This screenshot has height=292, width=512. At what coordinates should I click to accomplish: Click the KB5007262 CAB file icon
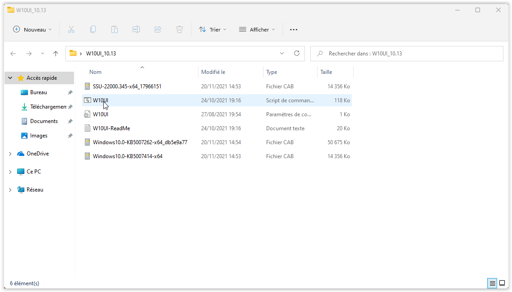coord(87,142)
